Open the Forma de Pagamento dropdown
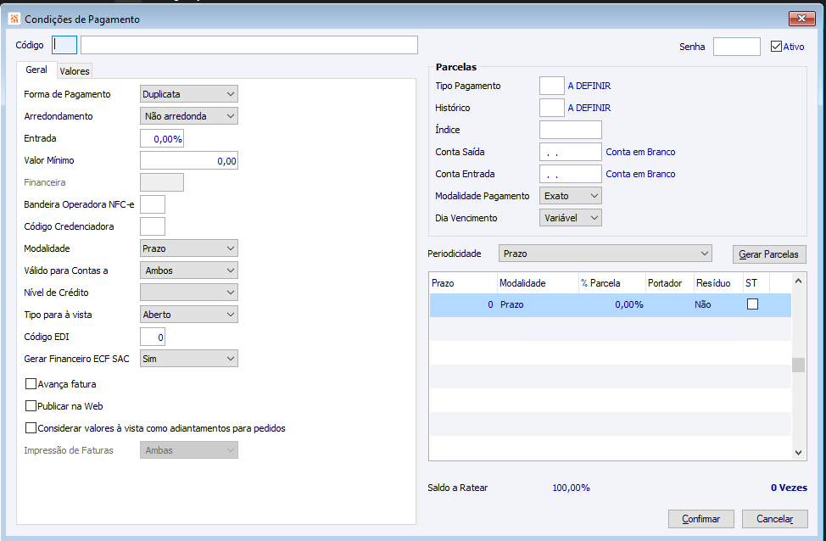Screen dimensions: 826x541 (x=188, y=94)
